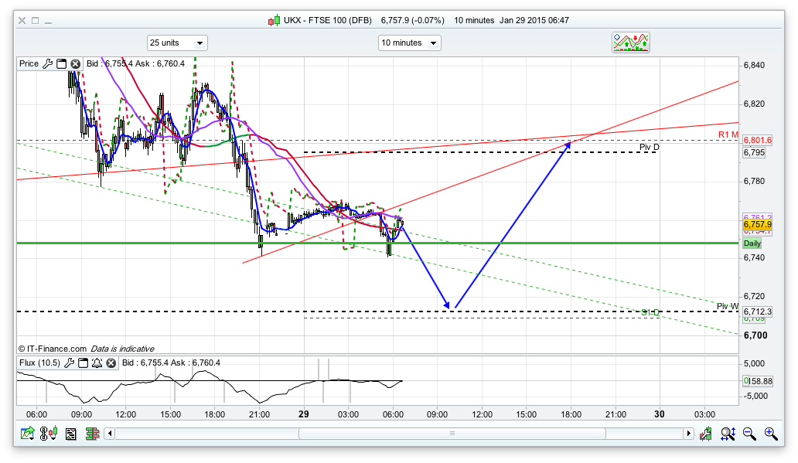This screenshot has width=798, height=463.
Task: Remove the Flux indicator panel
Action: [x=111, y=363]
